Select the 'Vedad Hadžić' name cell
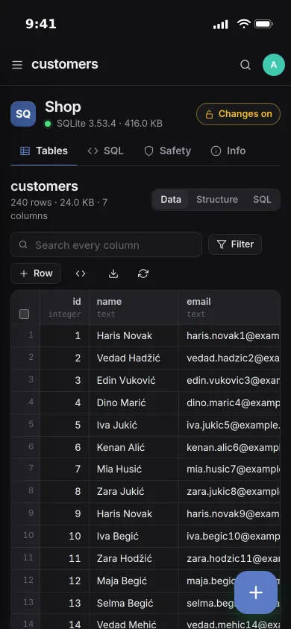The height and width of the screenshot is (629, 291). (134, 358)
